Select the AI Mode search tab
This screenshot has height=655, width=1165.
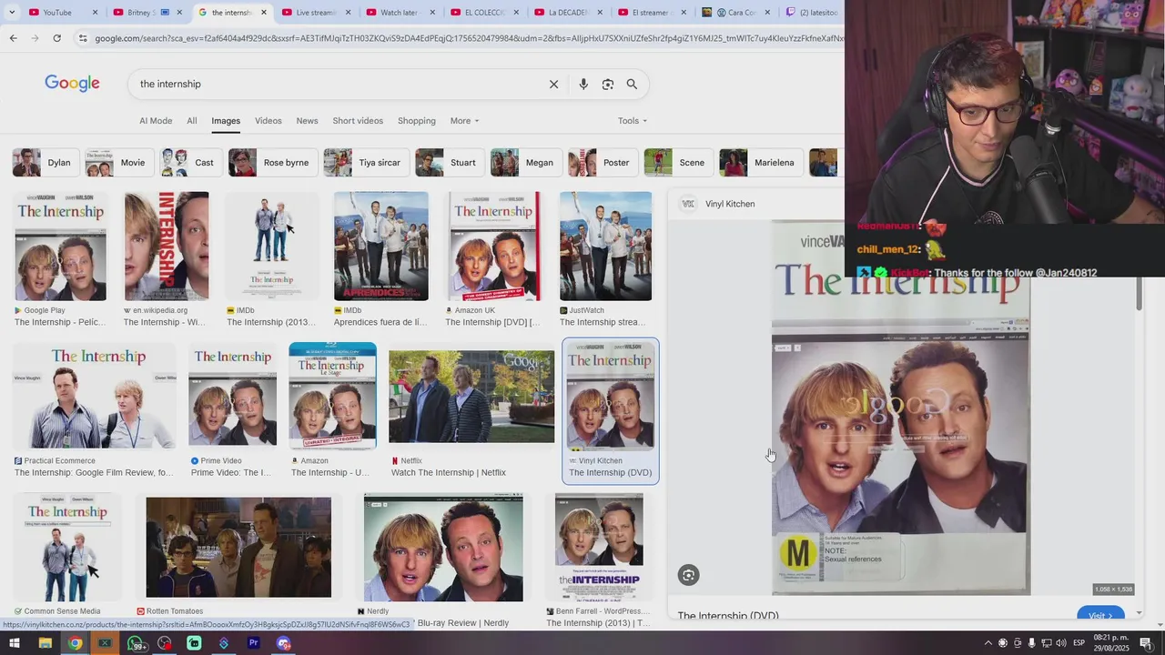point(156,121)
